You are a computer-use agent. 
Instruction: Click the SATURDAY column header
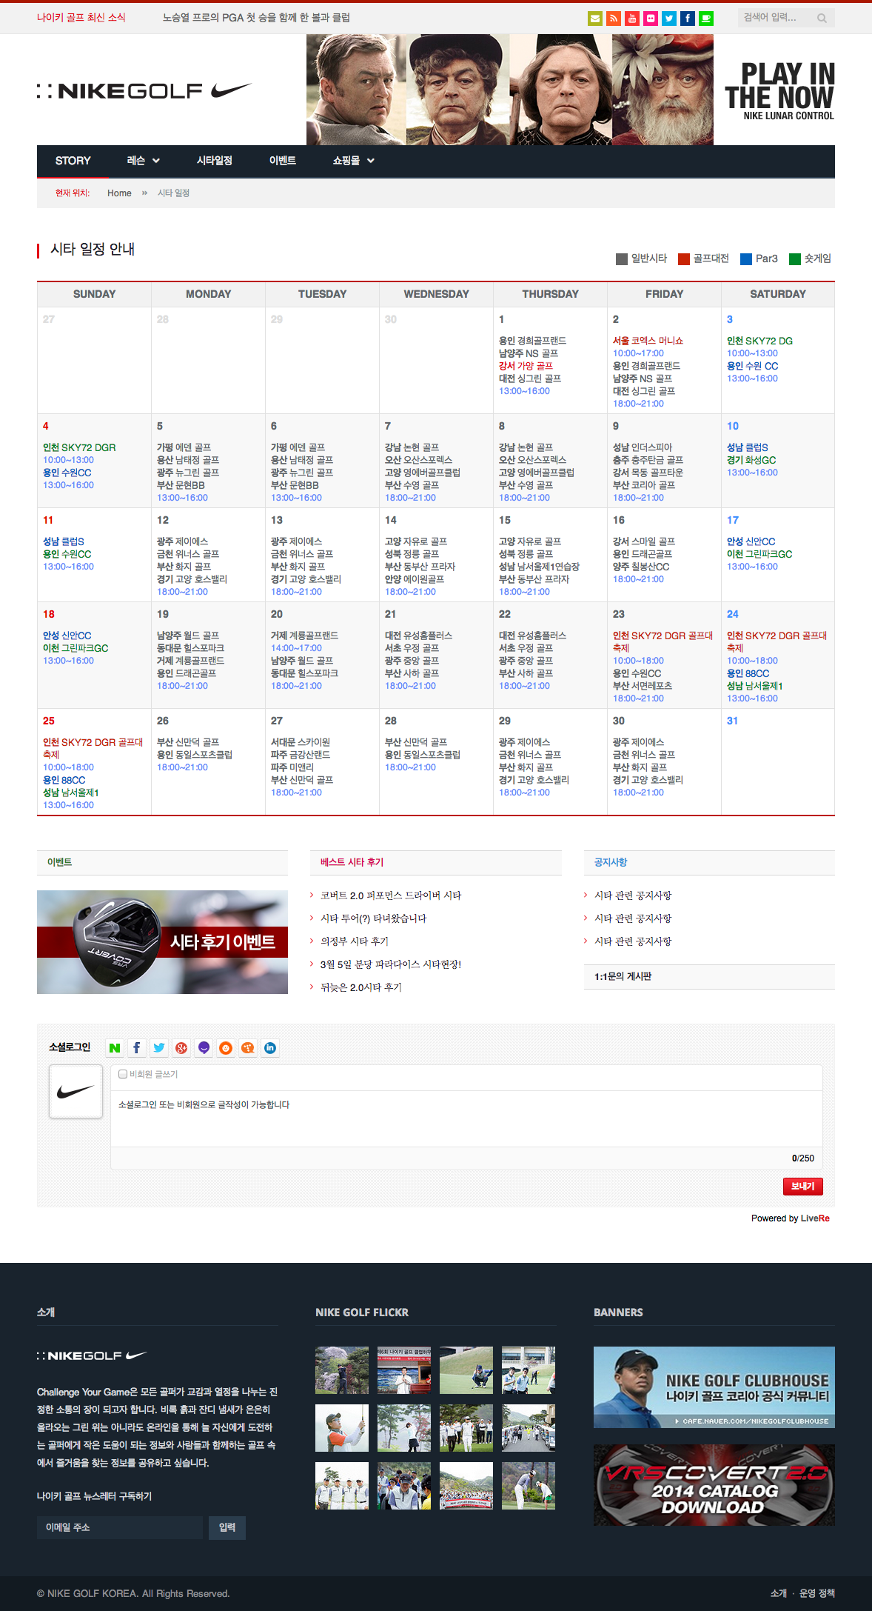click(x=778, y=294)
